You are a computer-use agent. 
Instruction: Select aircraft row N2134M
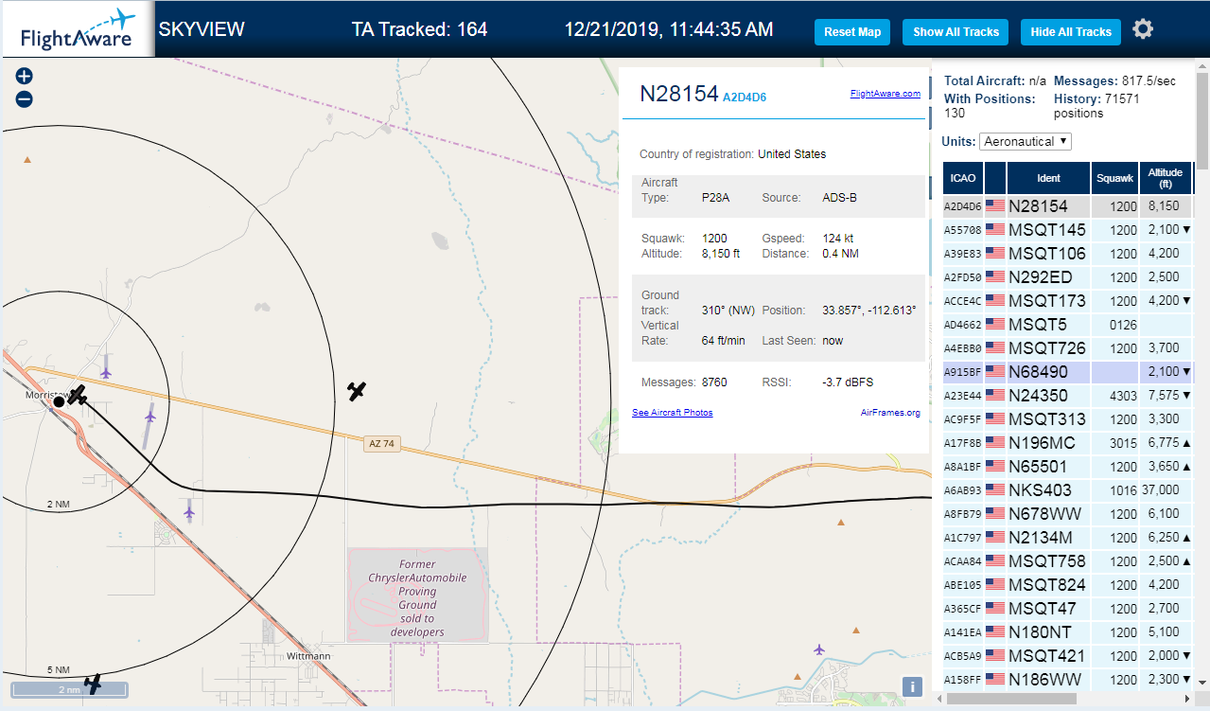point(1067,538)
